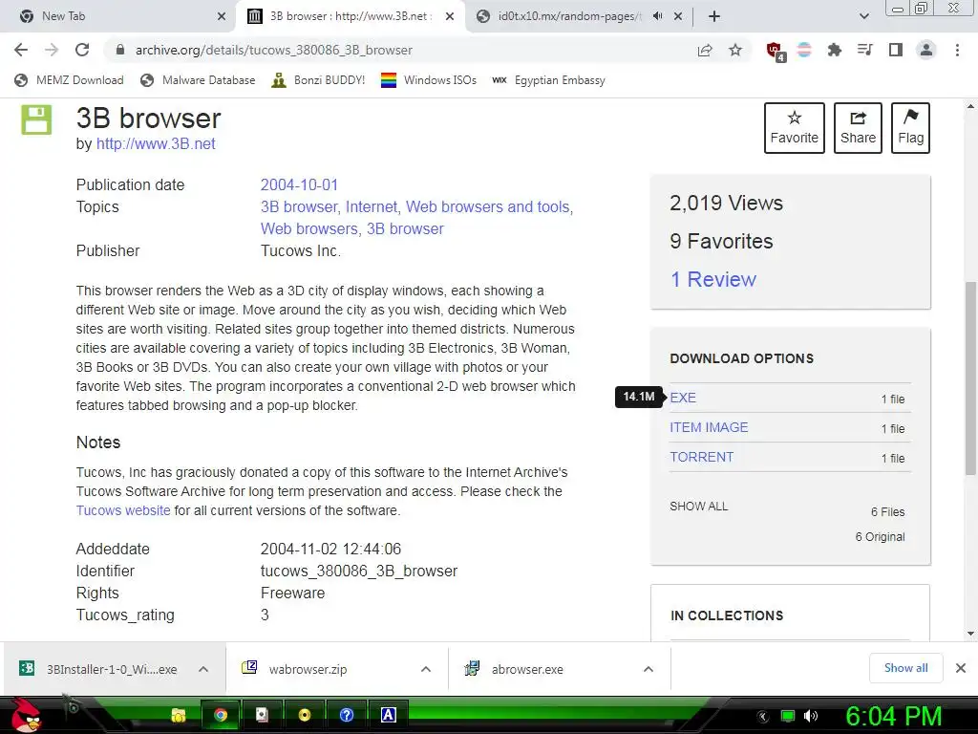Open the Web browsers and tools topic
This screenshot has height=734, width=978.
tap(488, 206)
